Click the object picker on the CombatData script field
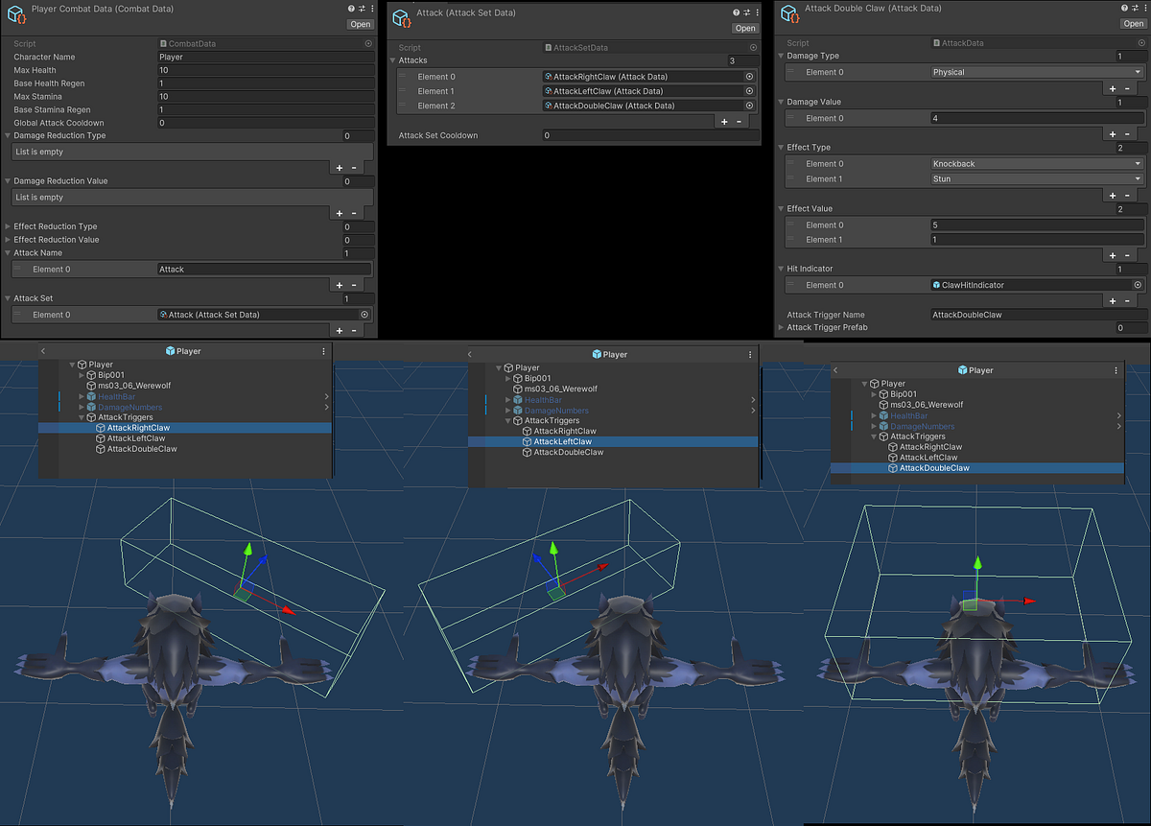The width and height of the screenshot is (1151, 826). pos(367,43)
